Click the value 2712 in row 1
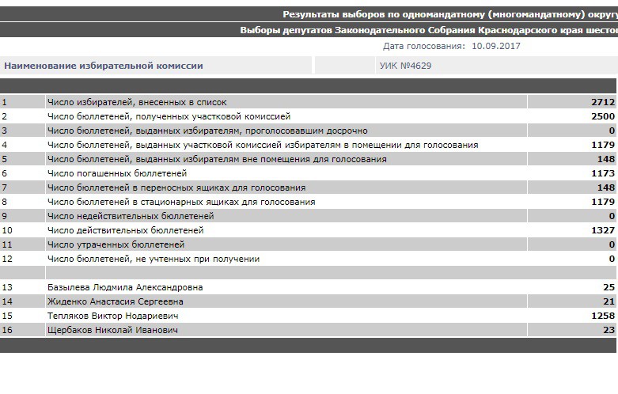618x394 pixels. point(602,102)
